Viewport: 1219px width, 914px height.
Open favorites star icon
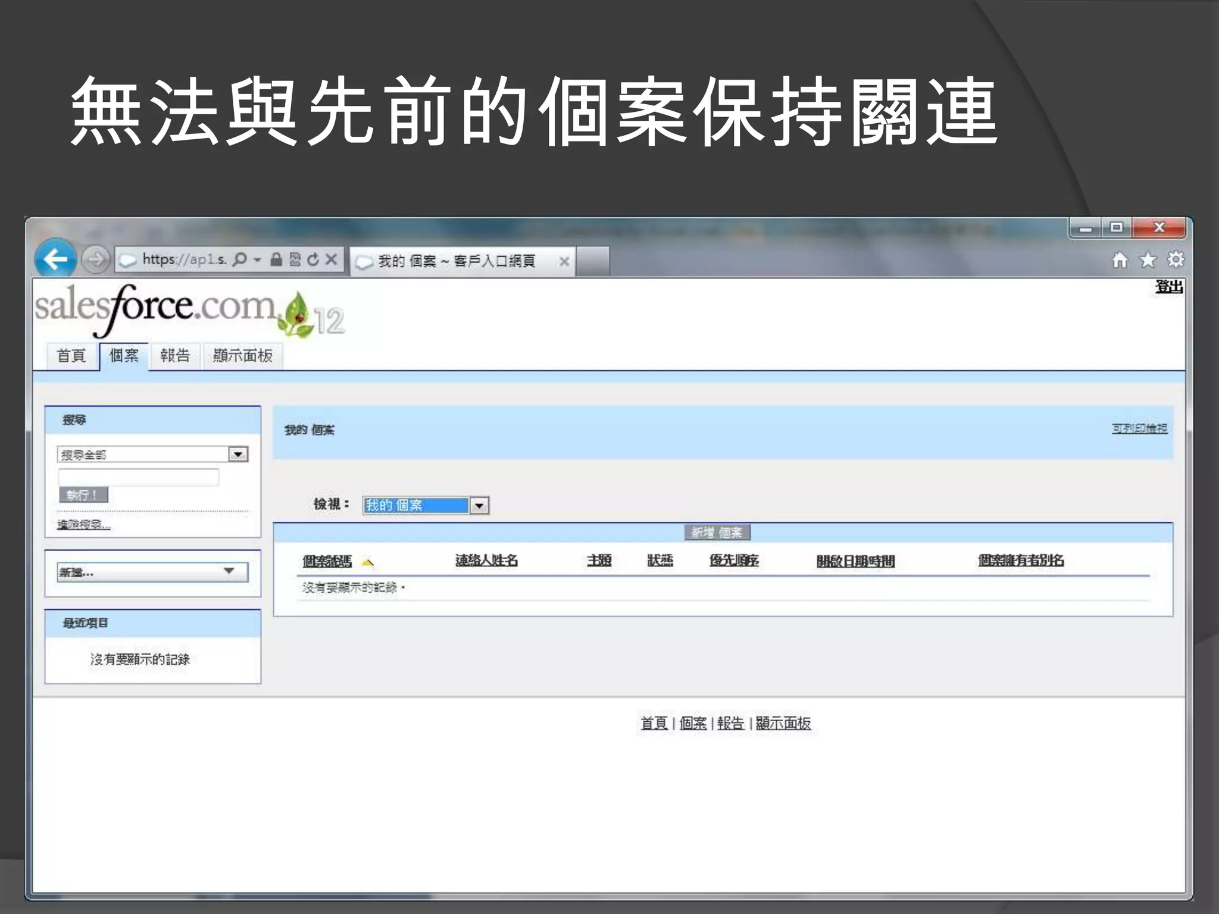(x=1148, y=260)
